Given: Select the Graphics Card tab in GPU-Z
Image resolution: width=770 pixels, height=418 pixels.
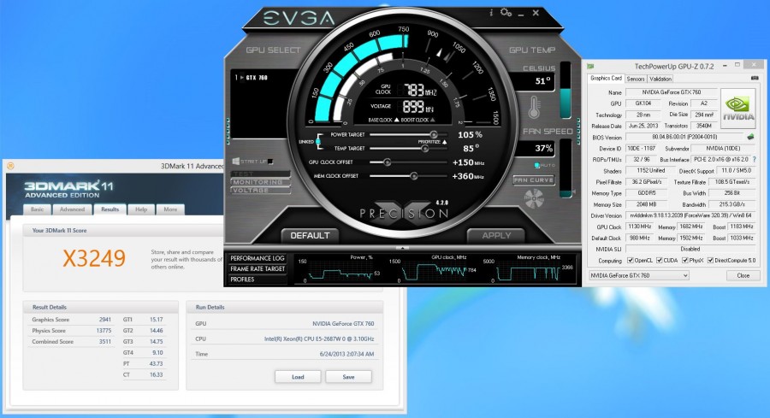Looking at the screenshot, I should pyautogui.click(x=606, y=79).
